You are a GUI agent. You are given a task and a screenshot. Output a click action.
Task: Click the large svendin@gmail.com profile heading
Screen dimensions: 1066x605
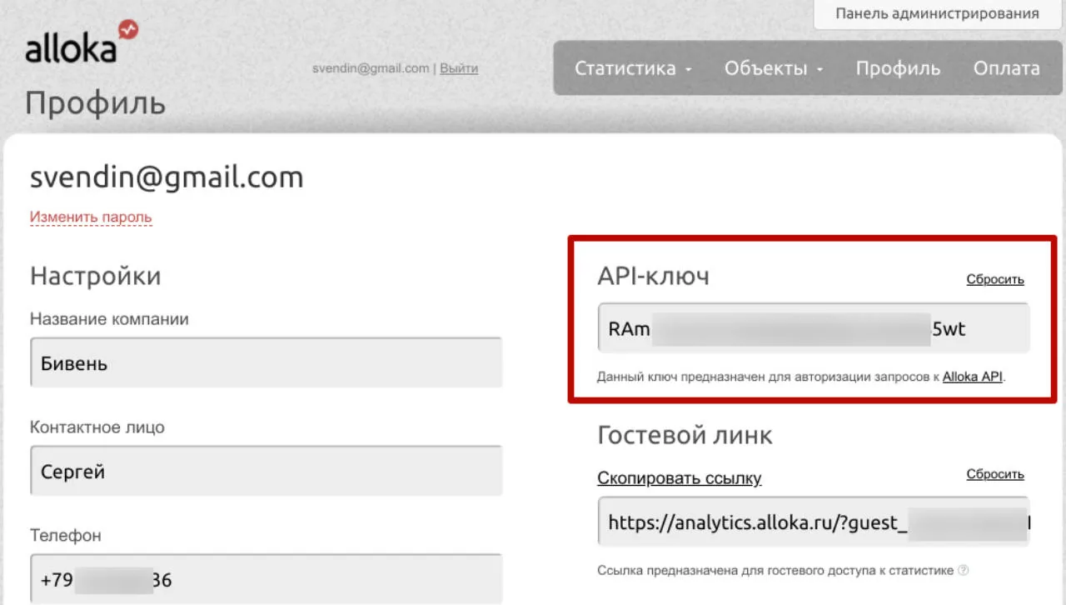point(167,177)
